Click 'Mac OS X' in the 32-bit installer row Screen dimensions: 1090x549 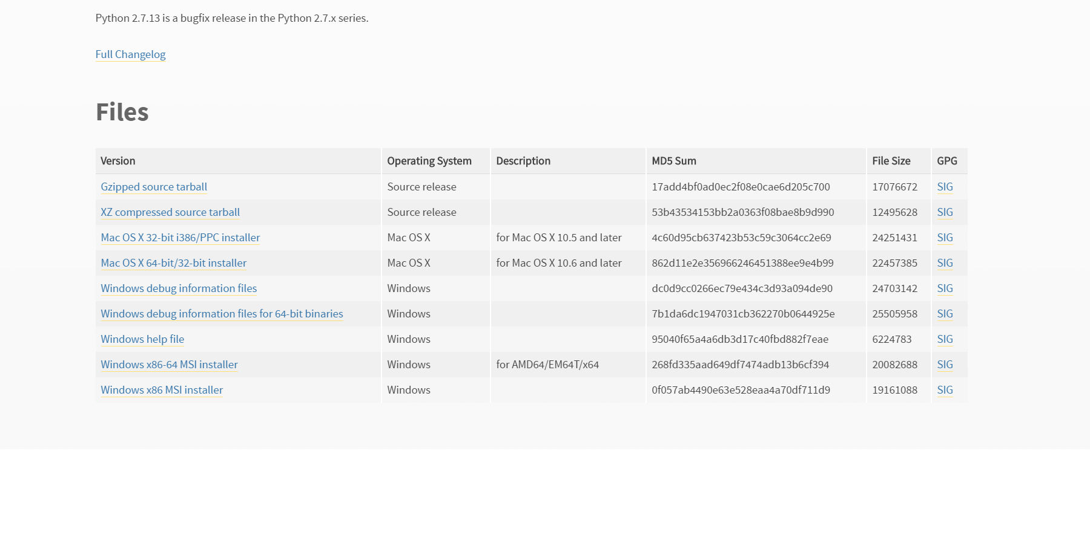[409, 238]
